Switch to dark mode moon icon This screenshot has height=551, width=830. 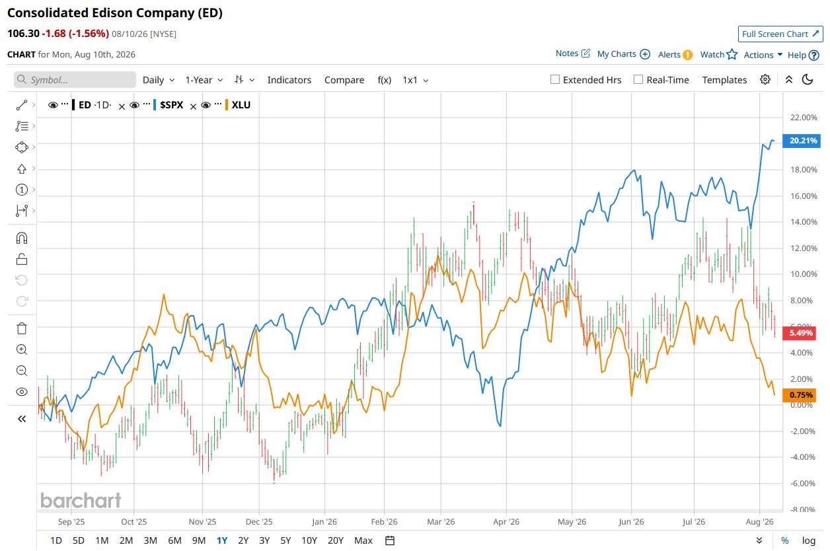coord(808,79)
